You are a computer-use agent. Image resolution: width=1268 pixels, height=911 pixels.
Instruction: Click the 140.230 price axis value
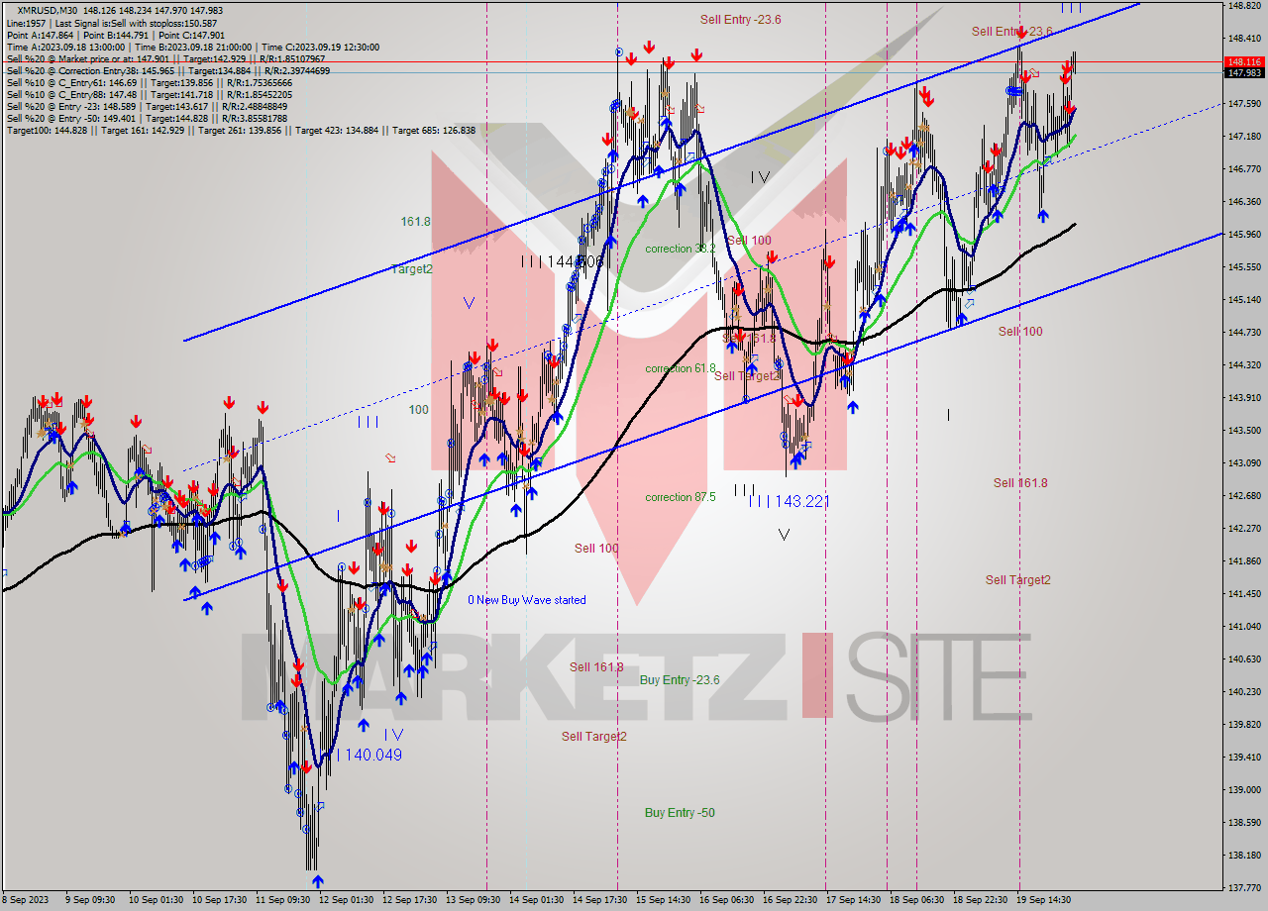pyautogui.click(x=1244, y=691)
